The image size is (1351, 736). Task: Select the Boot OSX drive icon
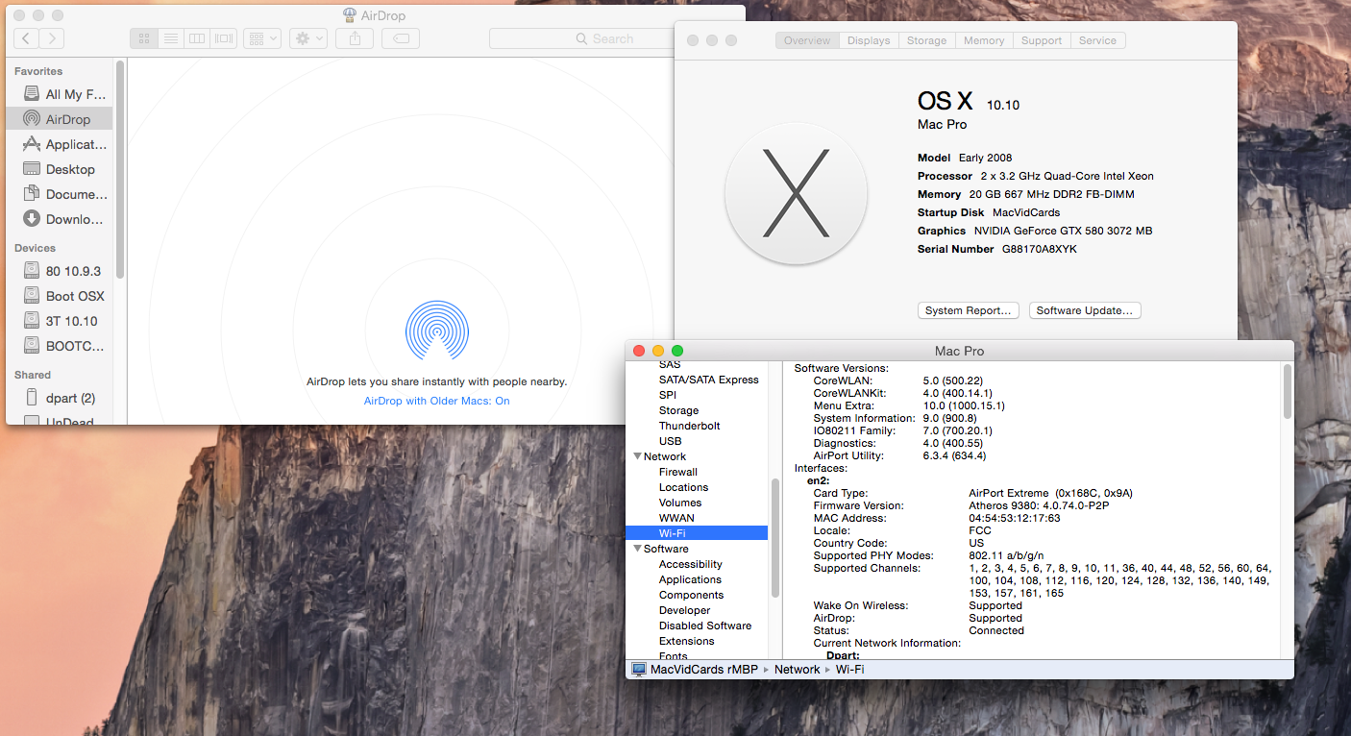(x=32, y=296)
